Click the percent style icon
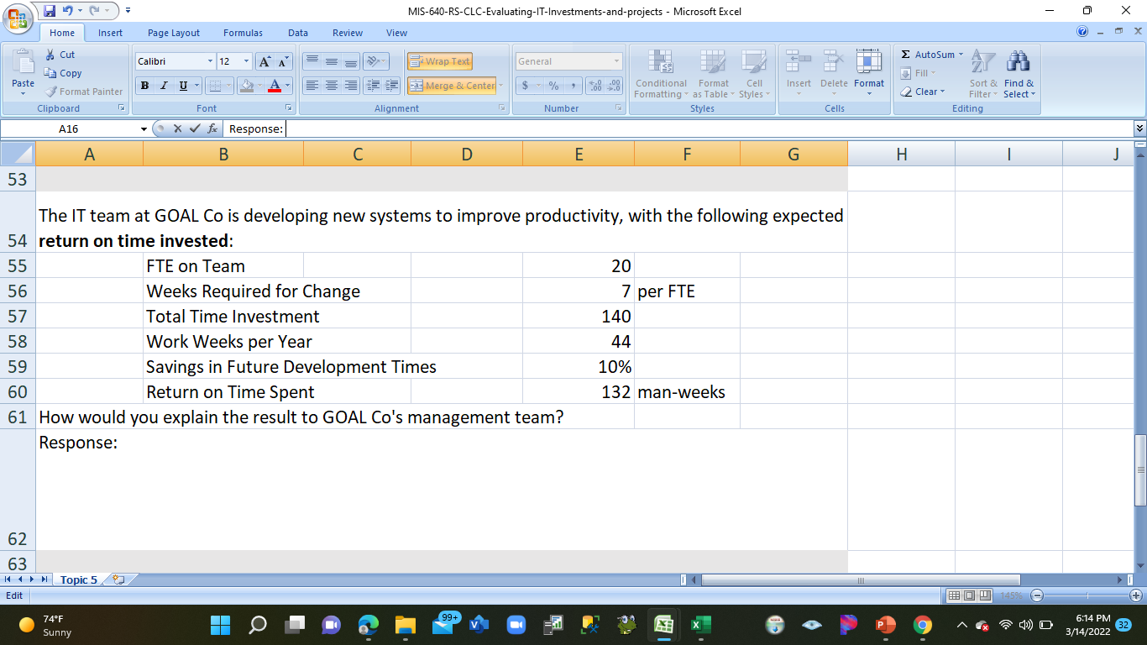 point(553,86)
